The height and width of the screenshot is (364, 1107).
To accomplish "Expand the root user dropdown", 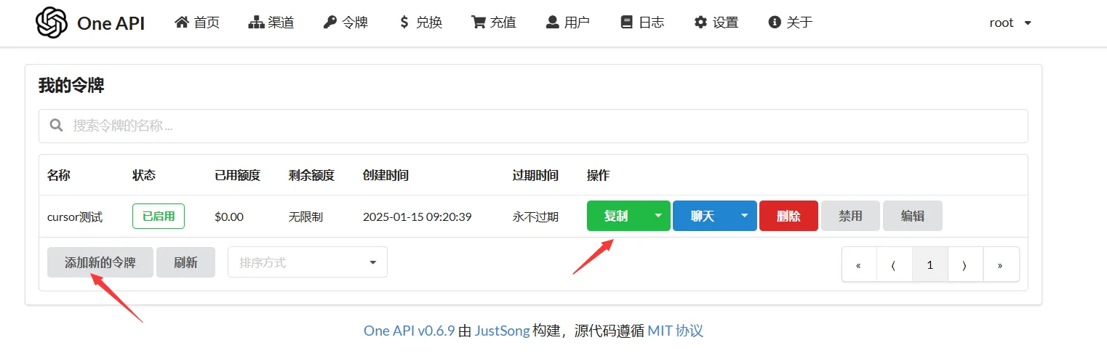I will [1010, 23].
